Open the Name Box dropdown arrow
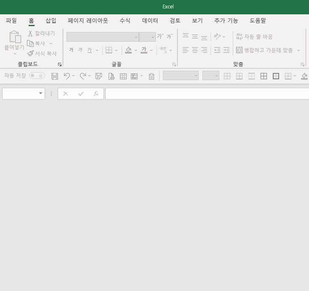Image resolution: width=309 pixels, height=291 pixels. click(40, 93)
